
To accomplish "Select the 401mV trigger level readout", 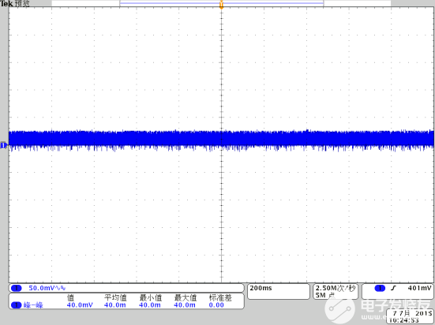I will [x=419, y=288].
